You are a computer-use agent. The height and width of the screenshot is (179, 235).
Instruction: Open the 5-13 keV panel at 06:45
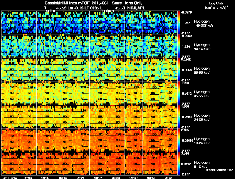tap(151, 164)
